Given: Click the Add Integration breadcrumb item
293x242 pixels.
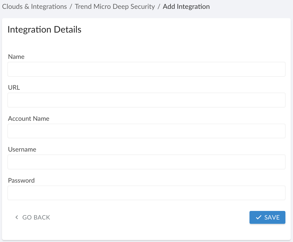Looking at the screenshot, I should 186,6.
